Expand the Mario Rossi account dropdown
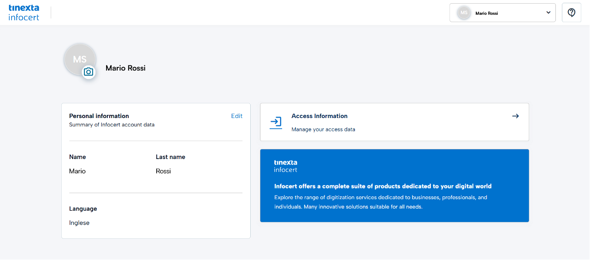 502,13
